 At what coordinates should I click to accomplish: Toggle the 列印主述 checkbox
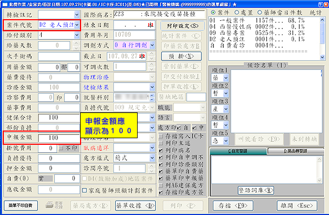[161, 143]
